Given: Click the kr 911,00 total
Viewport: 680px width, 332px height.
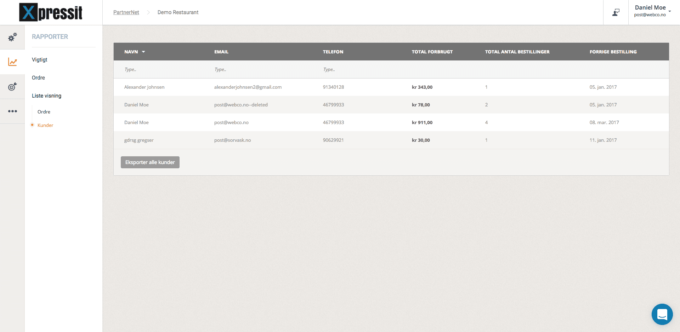Looking at the screenshot, I should (422, 123).
